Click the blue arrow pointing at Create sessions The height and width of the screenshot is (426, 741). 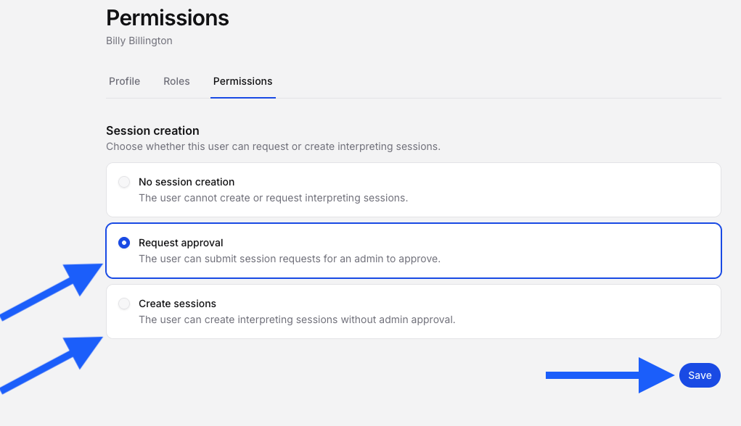[51, 365]
